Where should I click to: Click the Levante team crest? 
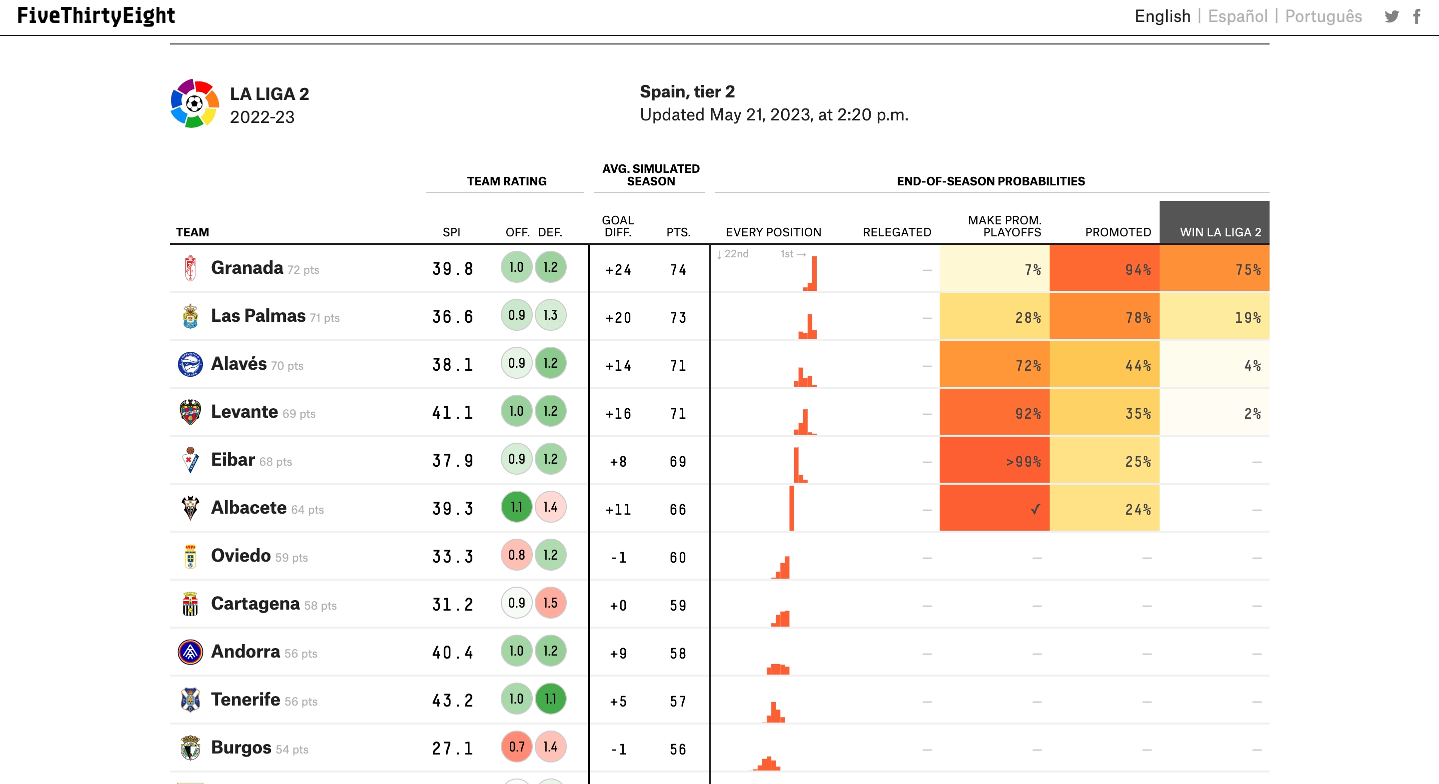click(x=190, y=413)
